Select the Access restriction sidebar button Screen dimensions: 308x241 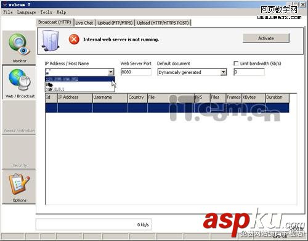click(x=19, y=117)
